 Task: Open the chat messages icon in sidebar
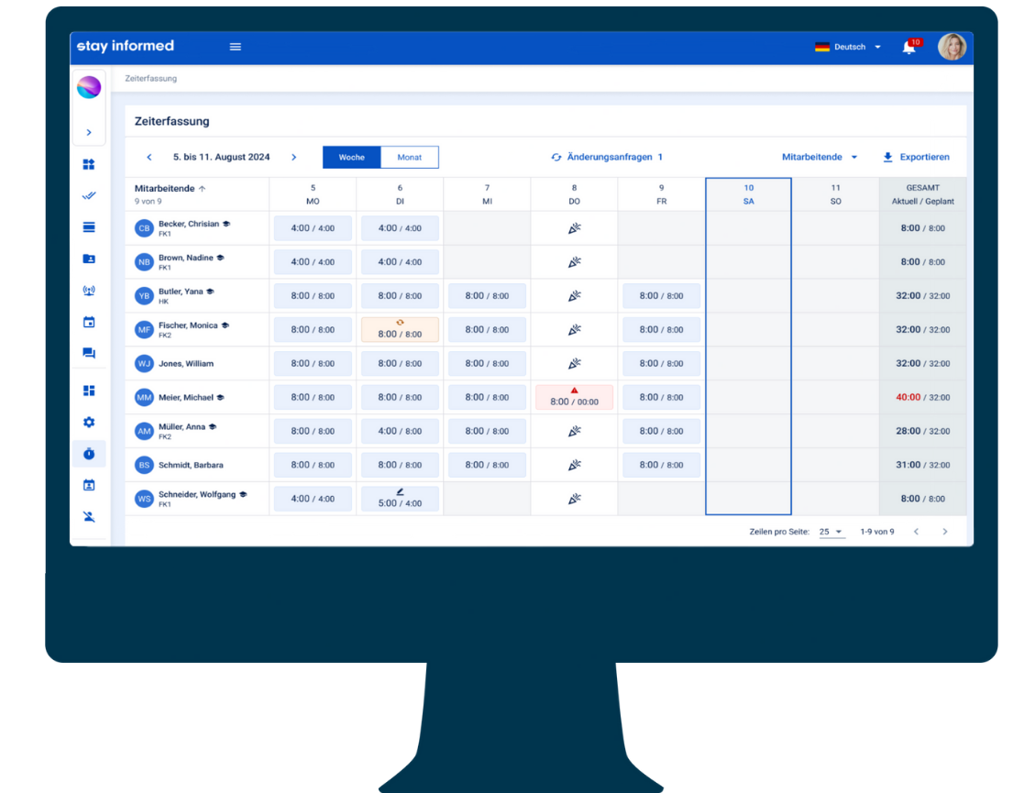point(89,353)
